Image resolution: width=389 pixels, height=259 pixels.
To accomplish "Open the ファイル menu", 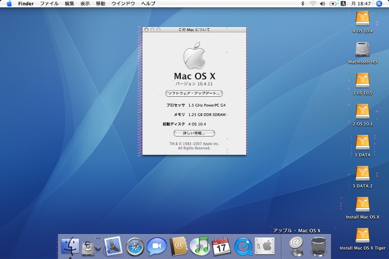I will pyautogui.click(x=49, y=3).
